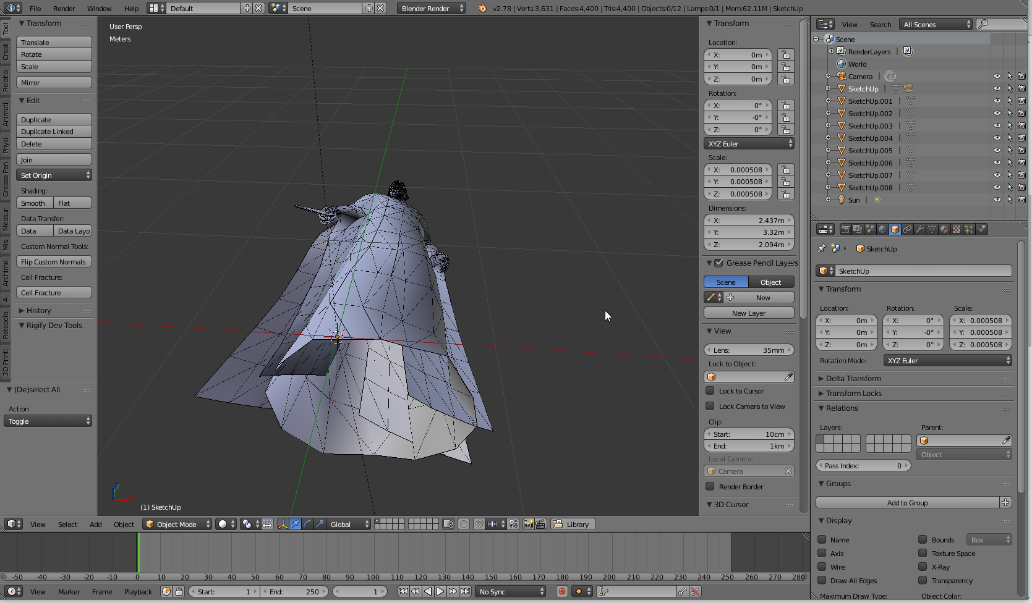Enable the Lock Camera to View checkbox
The image size is (1032, 603).
[710, 406]
